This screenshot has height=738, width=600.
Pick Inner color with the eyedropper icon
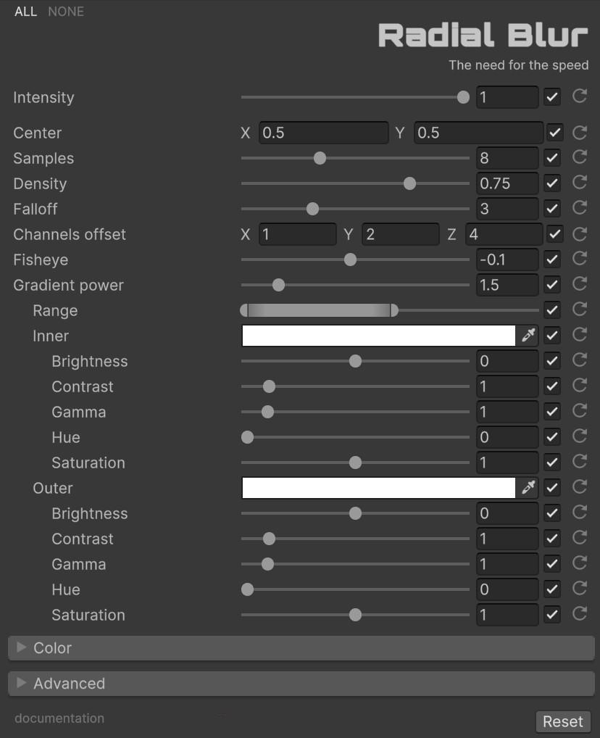click(528, 335)
